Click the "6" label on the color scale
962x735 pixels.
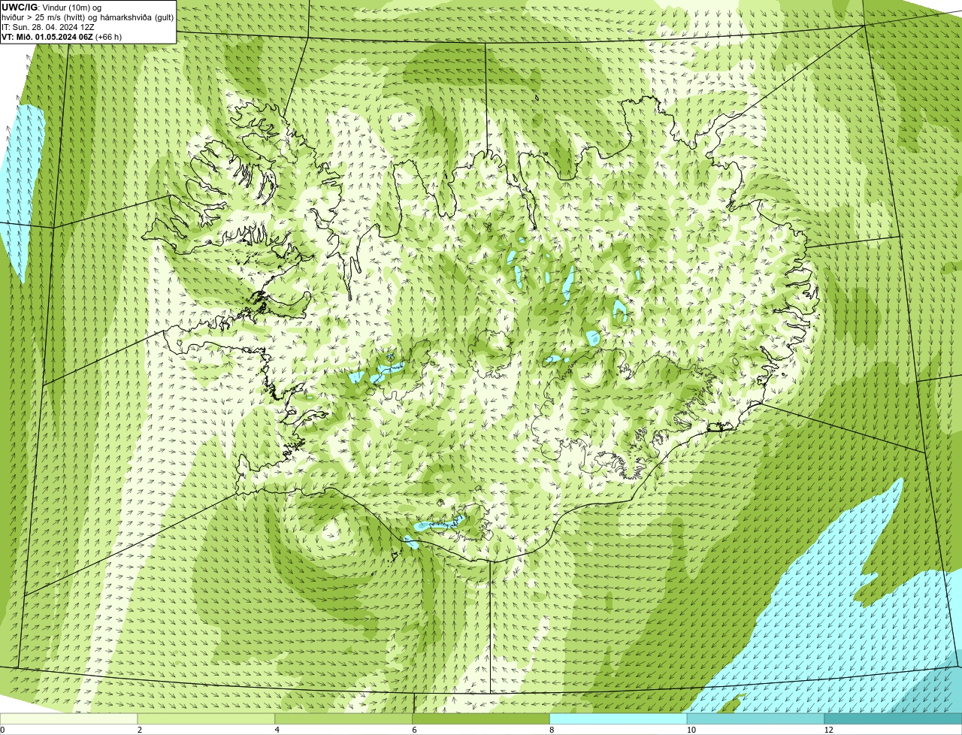click(x=414, y=730)
